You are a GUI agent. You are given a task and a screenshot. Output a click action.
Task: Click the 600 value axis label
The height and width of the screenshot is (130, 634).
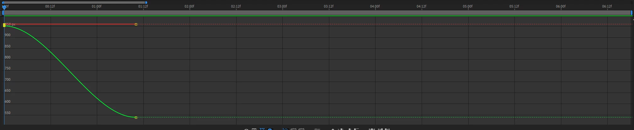pyautogui.click(x=8, y=101)
